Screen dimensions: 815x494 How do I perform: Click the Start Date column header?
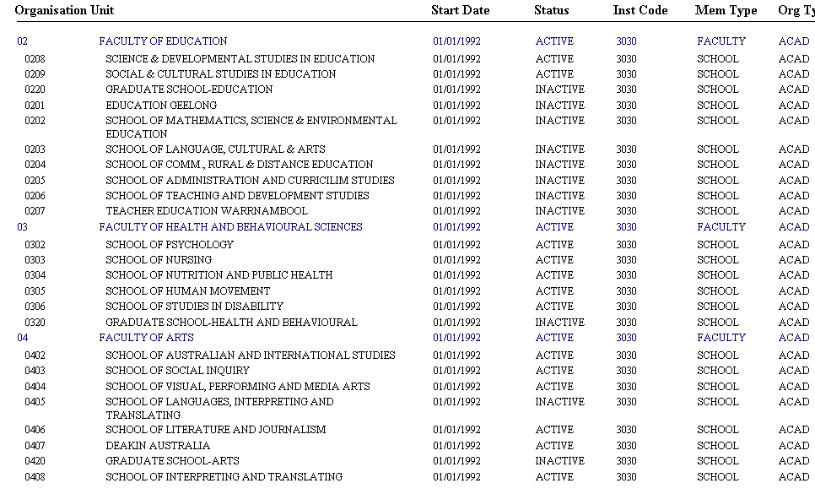pos(460,10)
